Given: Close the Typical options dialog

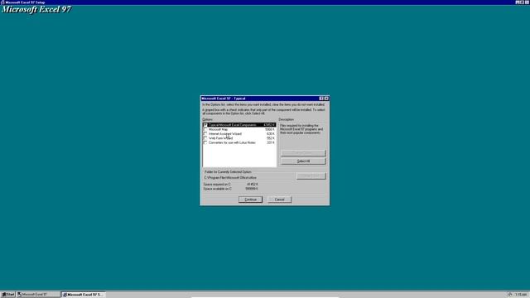Looking at the screenshot, I should (x=326, y=99).
